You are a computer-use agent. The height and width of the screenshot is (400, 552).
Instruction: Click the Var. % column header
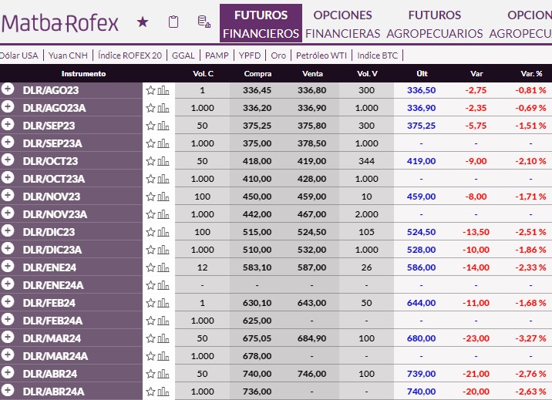click(x=531, y=74)
